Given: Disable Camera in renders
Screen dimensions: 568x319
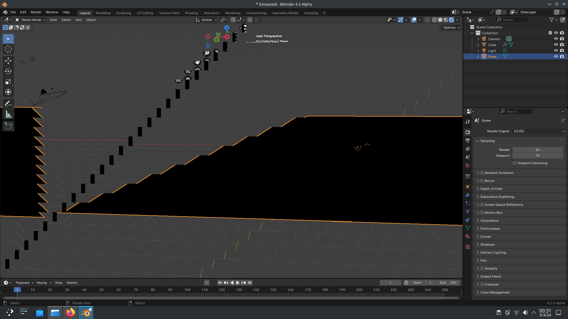Looking at the screenshot, I should click(x=562, y=39).
